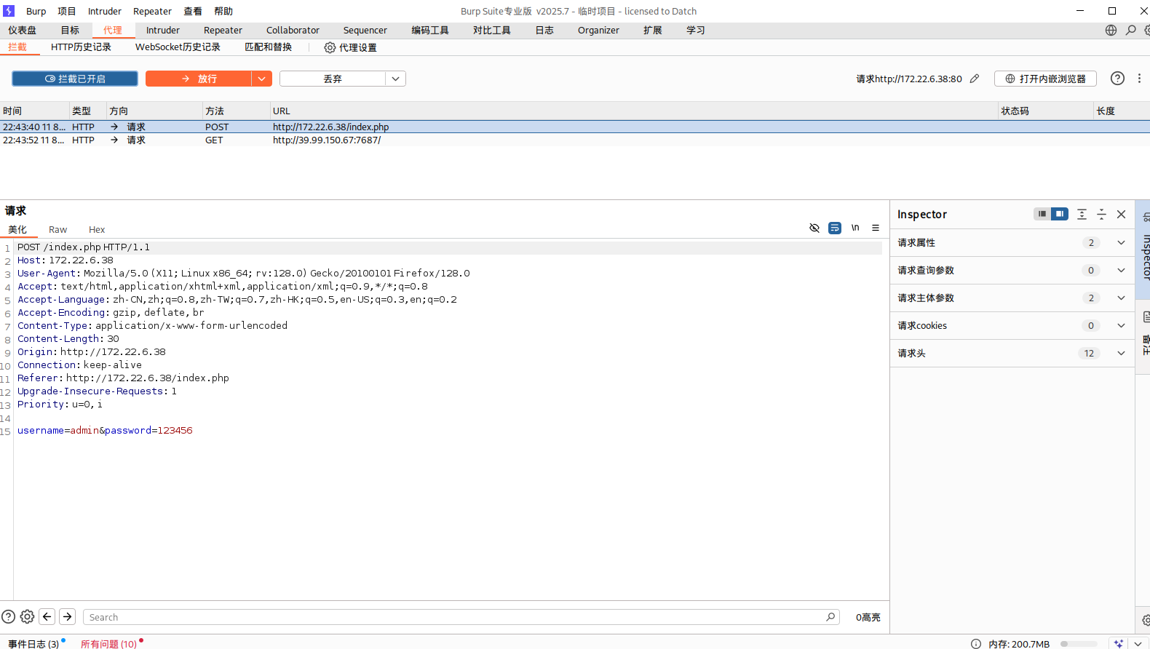Select the 美化 pretty view tab
1150x649 pixels.
[17, 229]
